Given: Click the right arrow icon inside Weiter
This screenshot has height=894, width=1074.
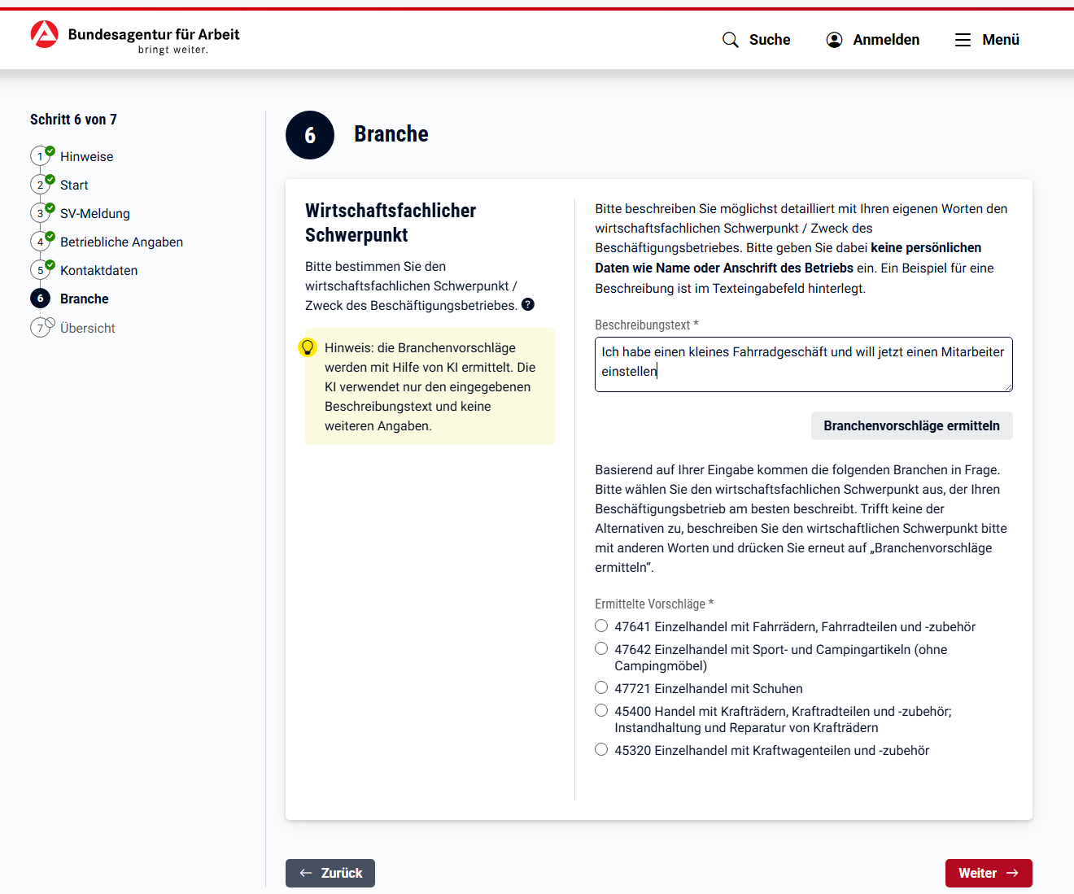Looking at the screenshot, I should (x=1011, y=873).
